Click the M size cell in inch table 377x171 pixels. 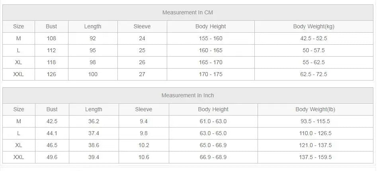(x=19, y=122)
